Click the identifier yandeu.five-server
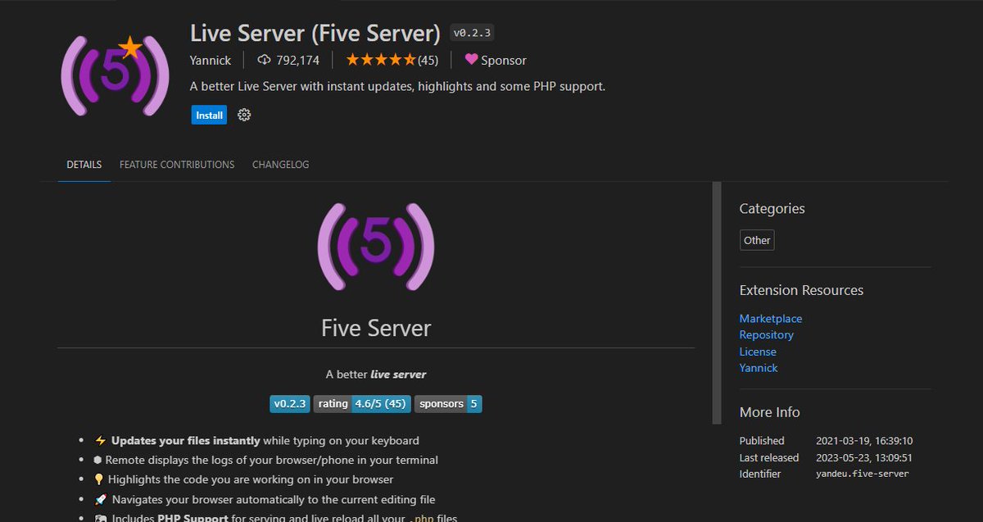 [x=863, y=474]
